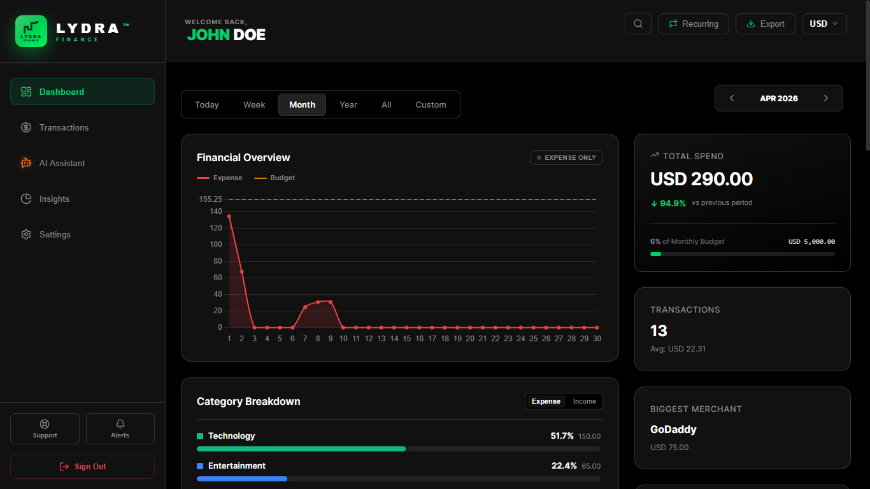Open Support from the sidebar footer
Image resolution: width=870 pixels, height=489 pixels.
tap(45, 429)
